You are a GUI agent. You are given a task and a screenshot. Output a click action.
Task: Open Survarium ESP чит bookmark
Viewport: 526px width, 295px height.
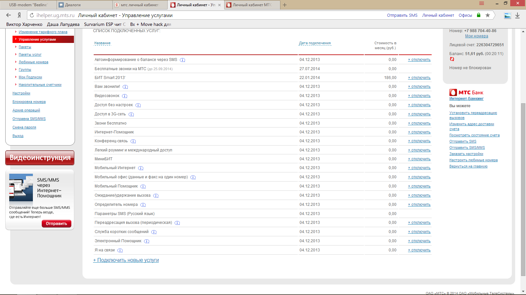[105, 24]
